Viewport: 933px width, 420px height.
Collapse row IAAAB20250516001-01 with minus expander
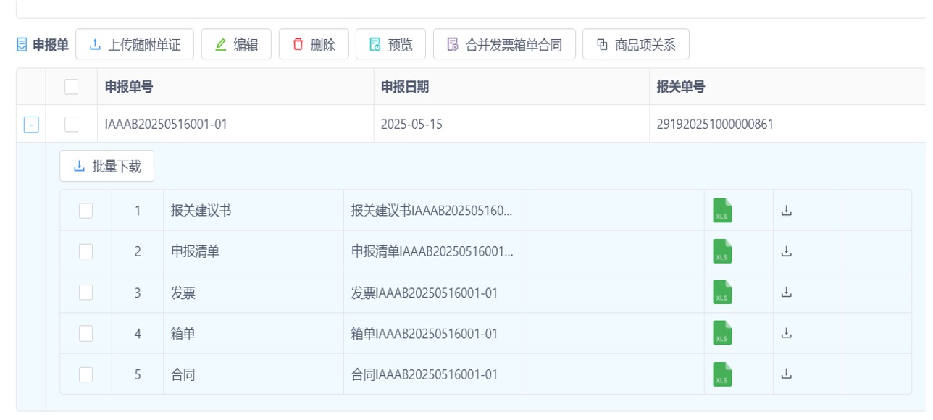[x=31, y=125]
